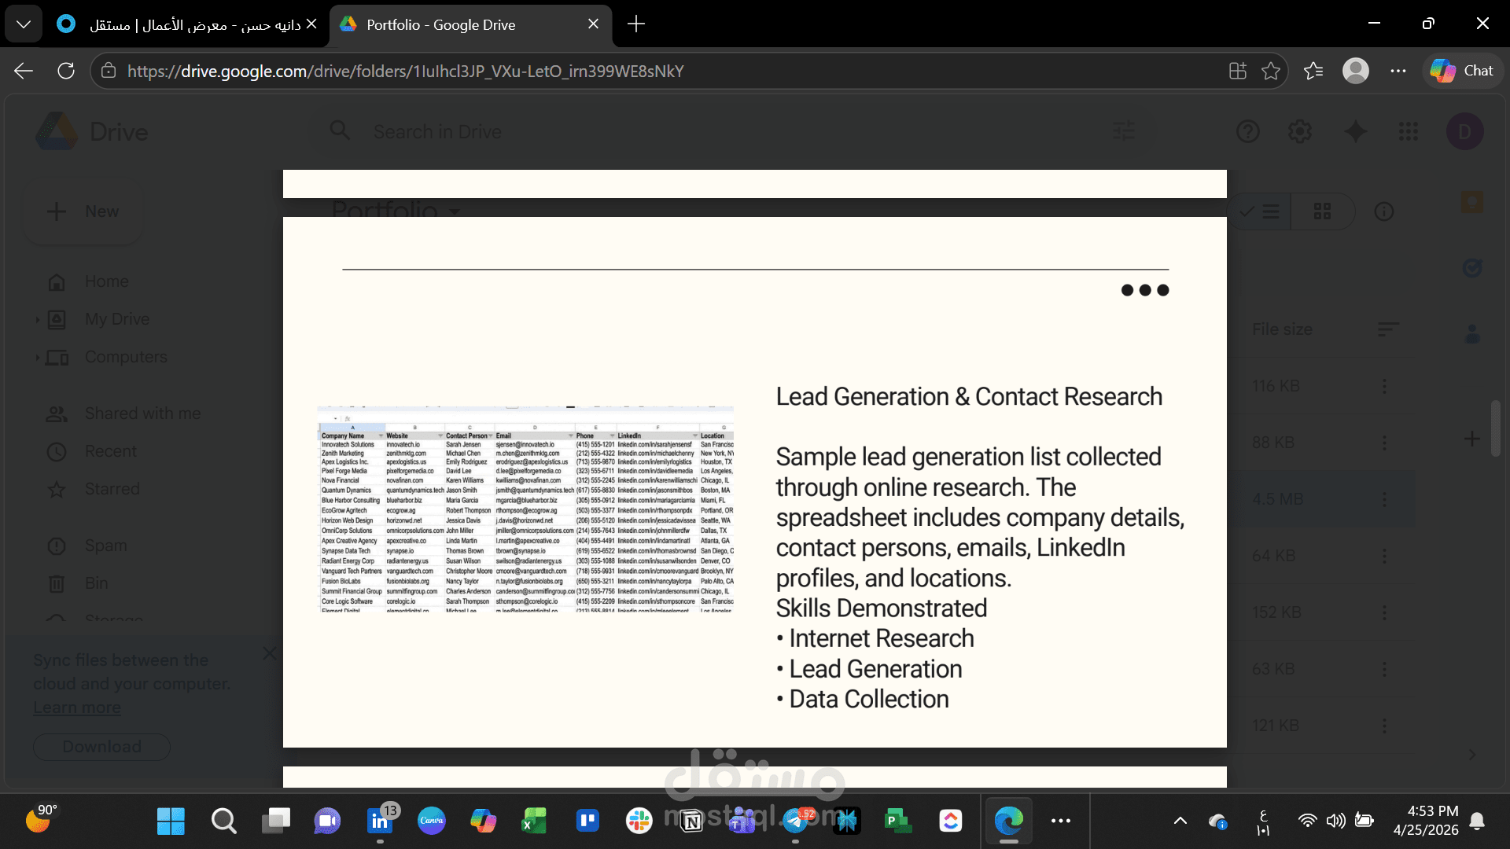The image size is (1510, 849).
Task: Open Spam in Drive sidebar
Action: pyautogui.click(x=105, y=546)
